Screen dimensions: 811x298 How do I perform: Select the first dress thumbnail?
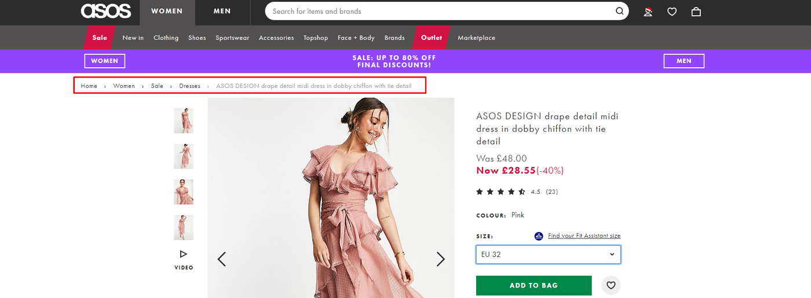[184, 120]
